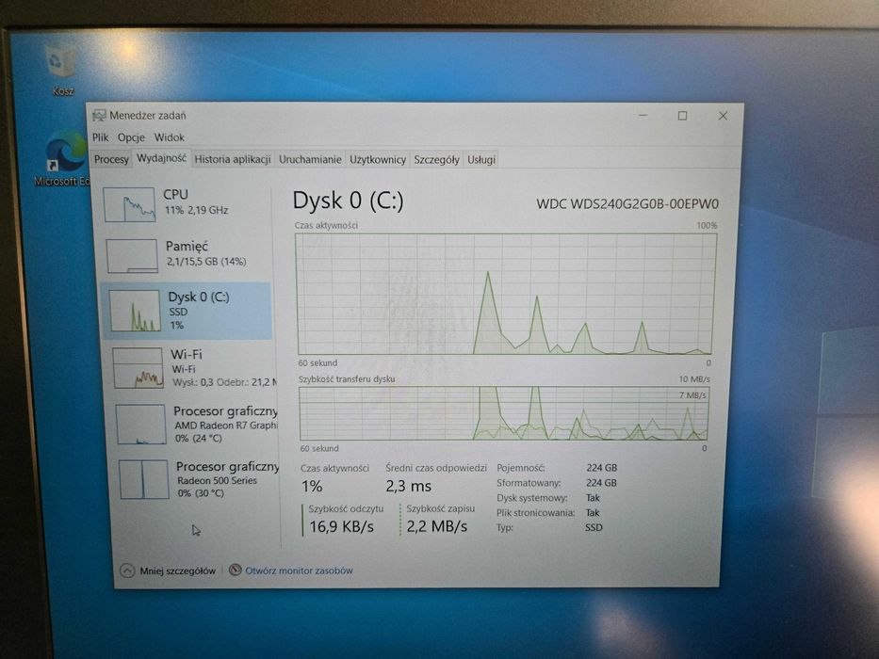
Task: Minimize the Task Manager window
Action: click(643, 116)
